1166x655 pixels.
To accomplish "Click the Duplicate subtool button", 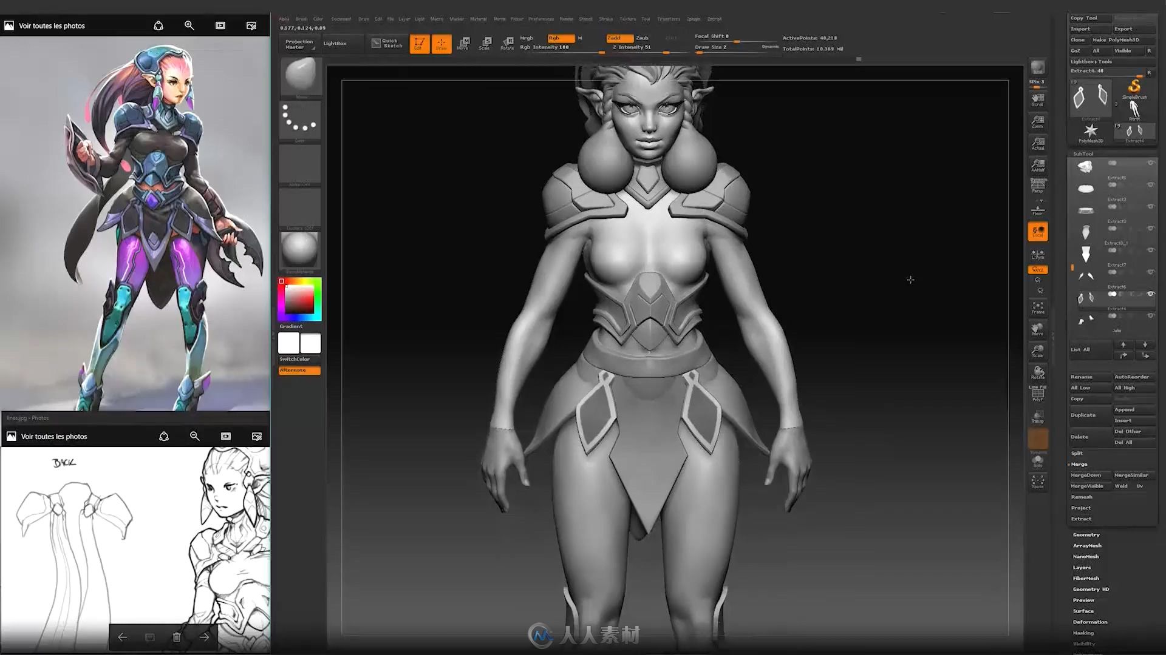I will (x=1091, y=415).
